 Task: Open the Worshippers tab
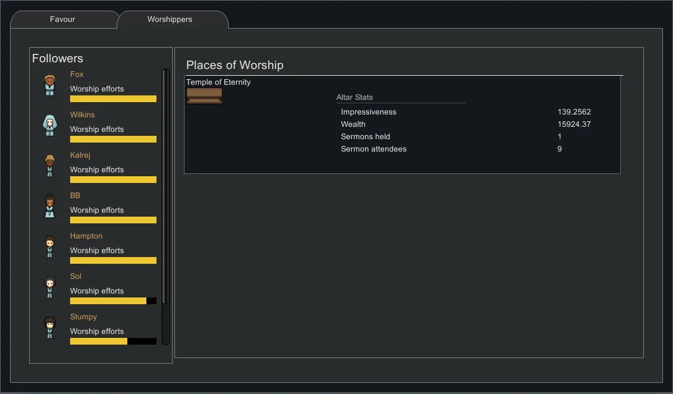click(x=170, y=19)
